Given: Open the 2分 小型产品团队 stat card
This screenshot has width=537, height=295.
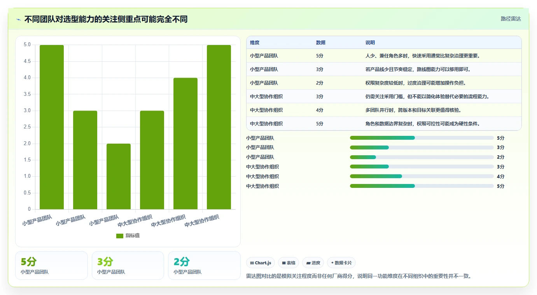Looking at the screenshot, I should click(x=204, y=265).
